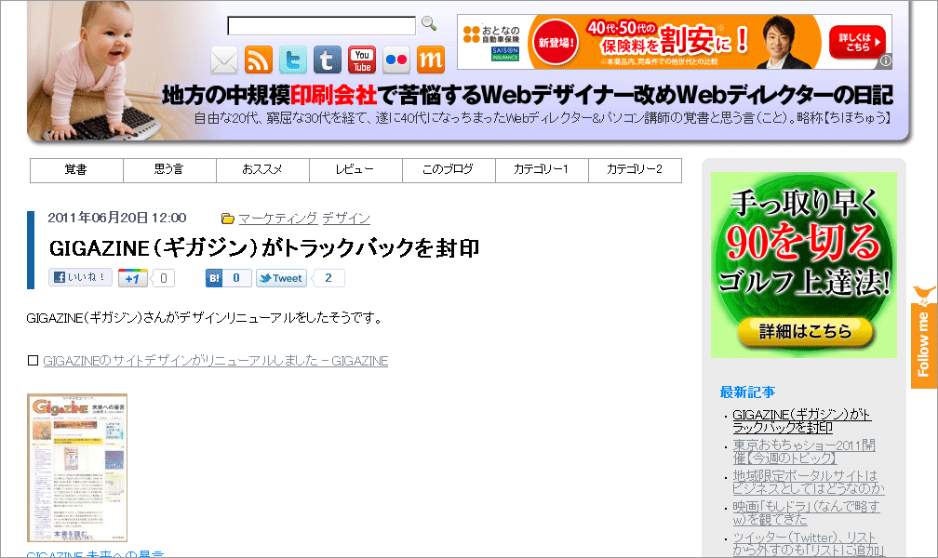Screen dimensions: 938x558
Task: Open recent post 映画「もしドラ」
Action: pyautogui.click(x=806, y=513)
